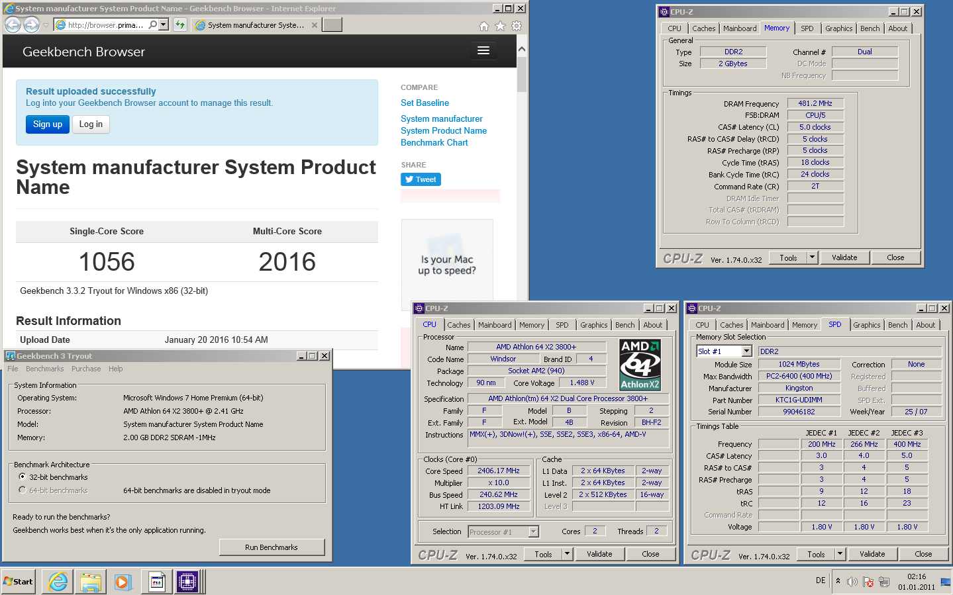Screen dimensions: 953x595
Task: Open Graphics tab in CPU-Z Memory window
Action: (x=838, y=28)
